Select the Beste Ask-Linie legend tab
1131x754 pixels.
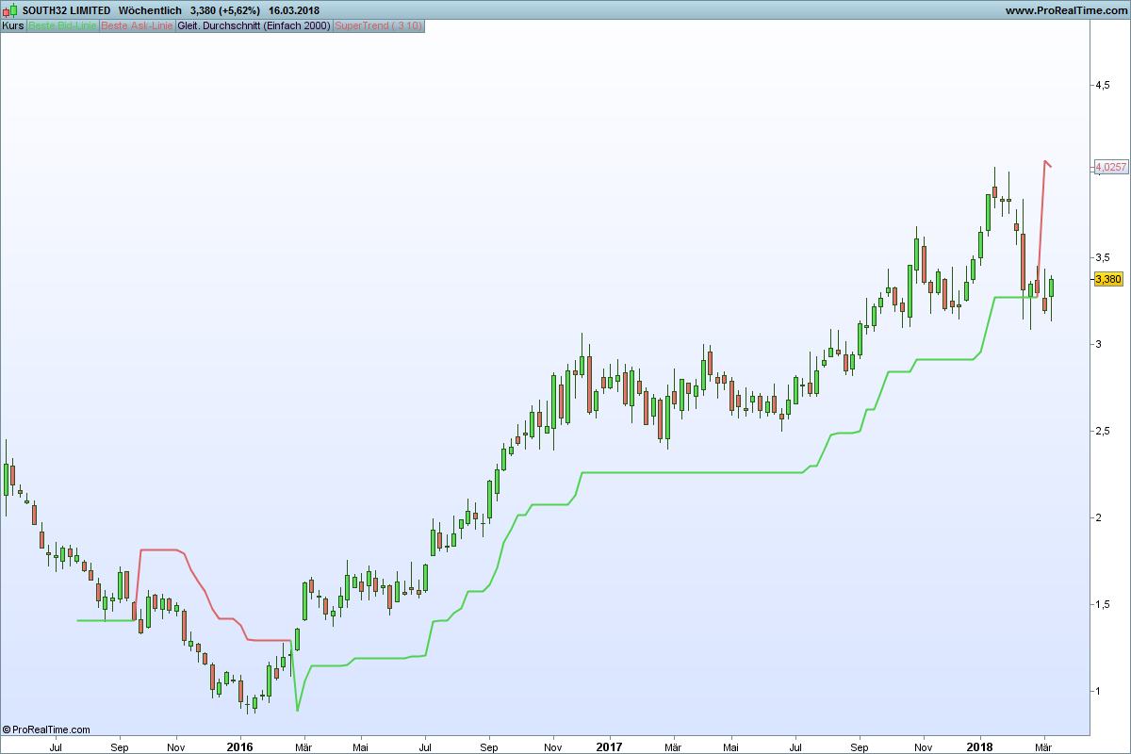(x=137, y=25)
